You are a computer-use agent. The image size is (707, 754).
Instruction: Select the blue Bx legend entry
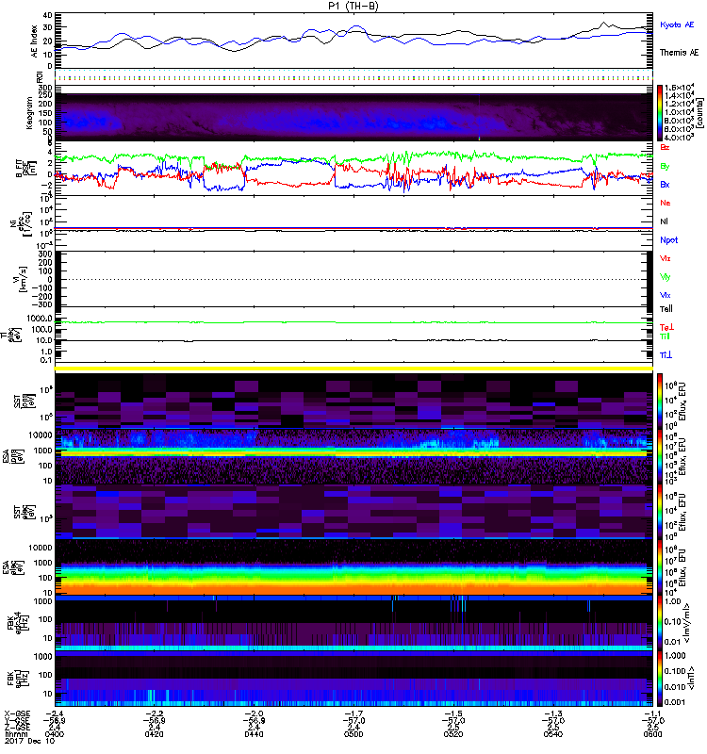click(x=664, y=185)
